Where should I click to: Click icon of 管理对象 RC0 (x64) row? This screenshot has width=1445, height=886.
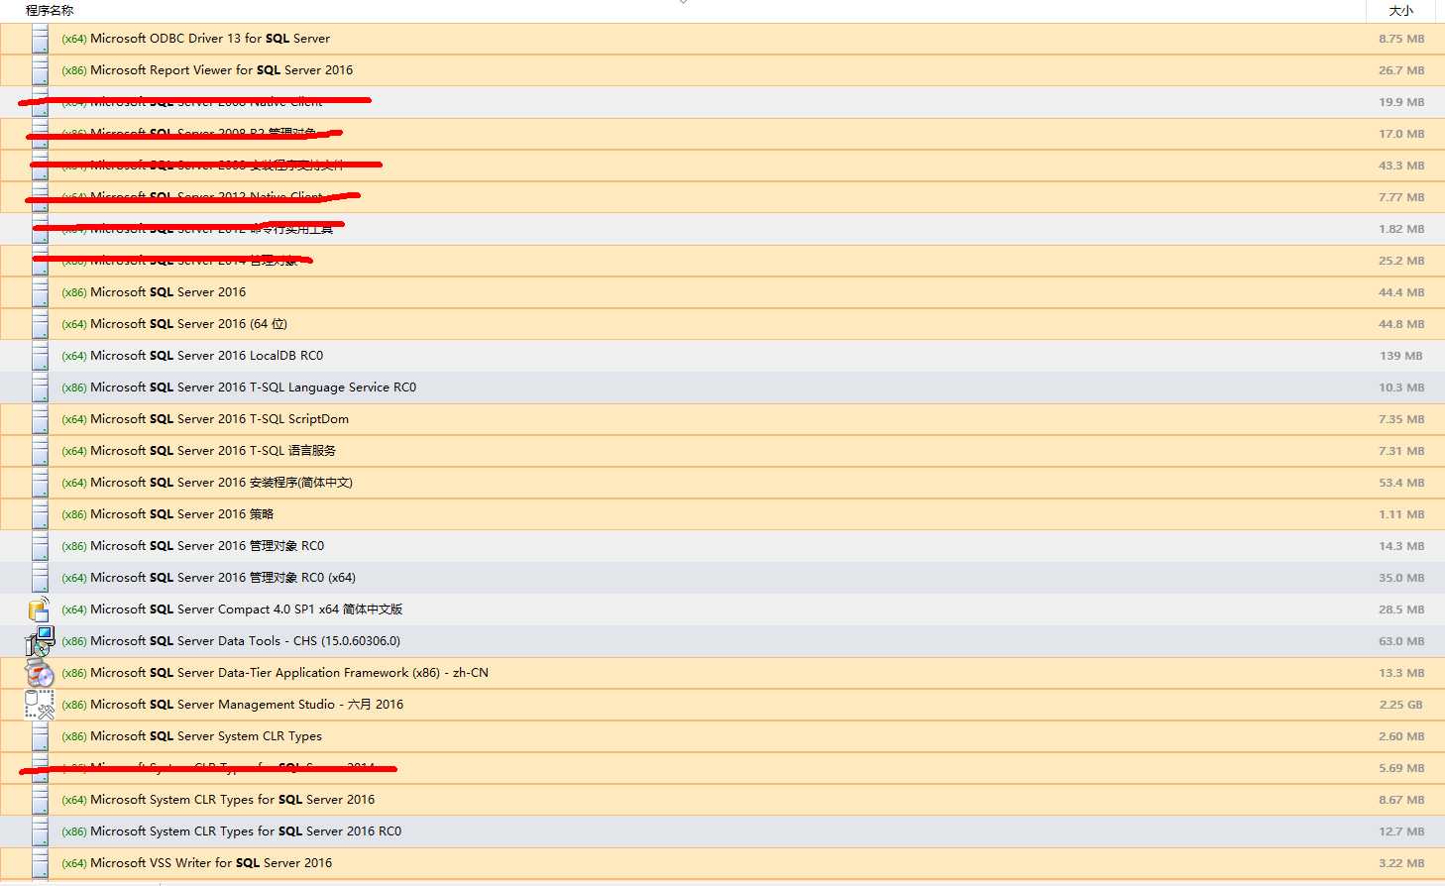(40, 578)
